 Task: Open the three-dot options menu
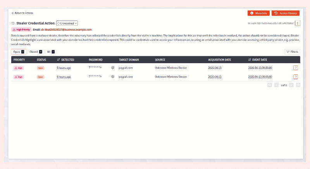pyautogui.click(x=298, y=23)
